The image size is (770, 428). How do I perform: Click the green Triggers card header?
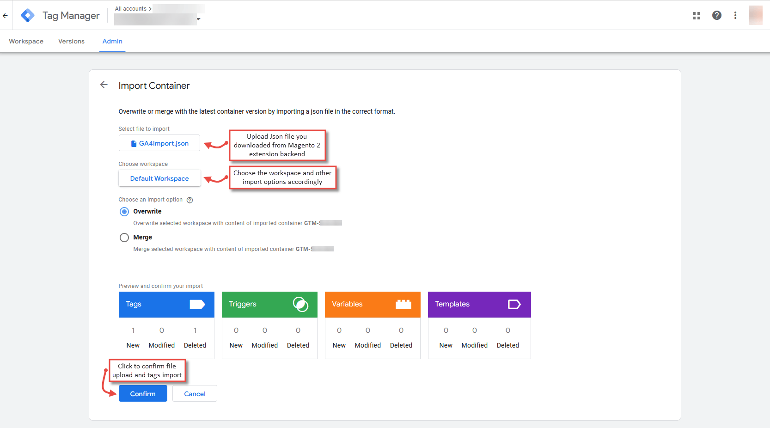(269, 304)
